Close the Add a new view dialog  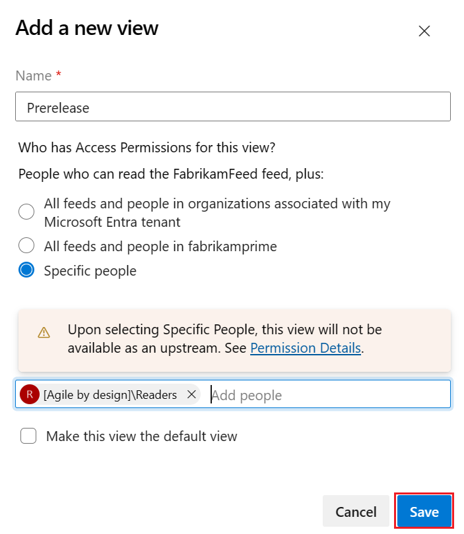[424, 31]
